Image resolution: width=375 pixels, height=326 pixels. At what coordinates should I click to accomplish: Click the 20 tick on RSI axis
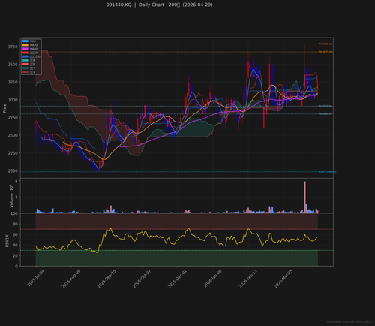click(15, 255)
